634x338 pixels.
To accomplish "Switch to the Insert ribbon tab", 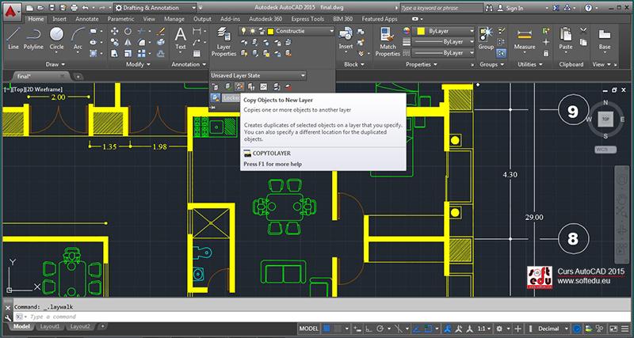I will (x=59, y=19).
